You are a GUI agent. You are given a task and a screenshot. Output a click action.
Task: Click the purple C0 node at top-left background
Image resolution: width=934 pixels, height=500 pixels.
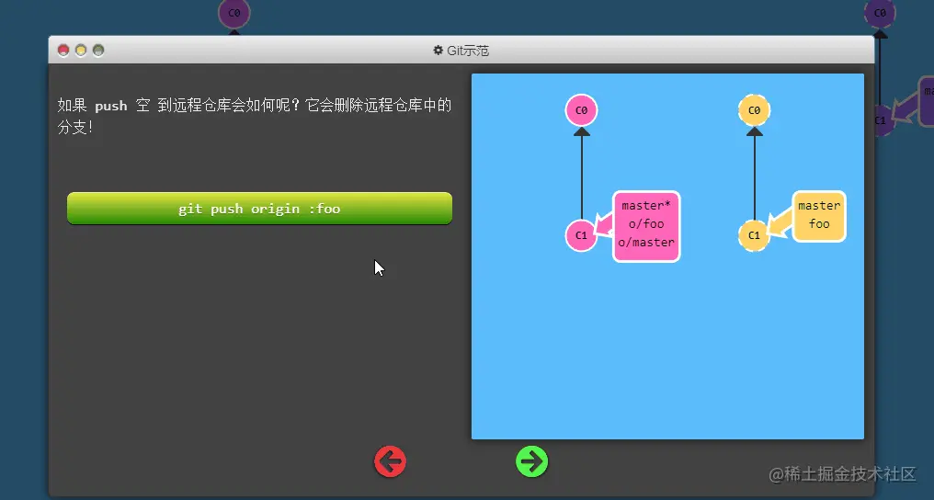234,13
